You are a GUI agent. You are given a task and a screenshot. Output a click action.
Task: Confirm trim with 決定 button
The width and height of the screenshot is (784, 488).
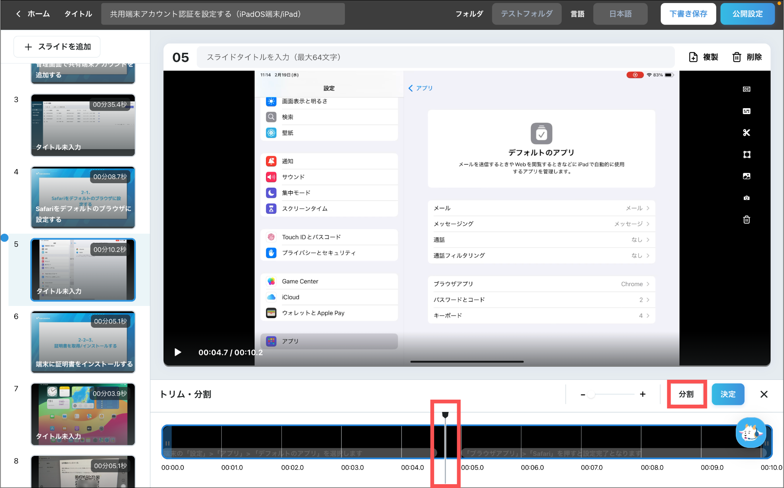tap(728, 394)
